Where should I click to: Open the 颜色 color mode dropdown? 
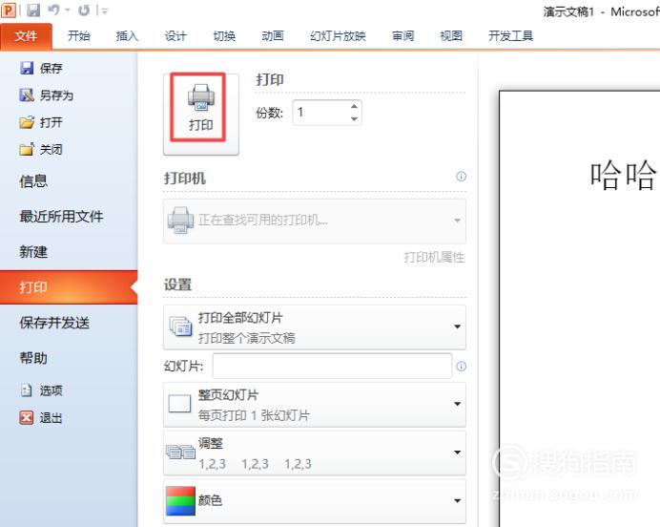[315, 501]
